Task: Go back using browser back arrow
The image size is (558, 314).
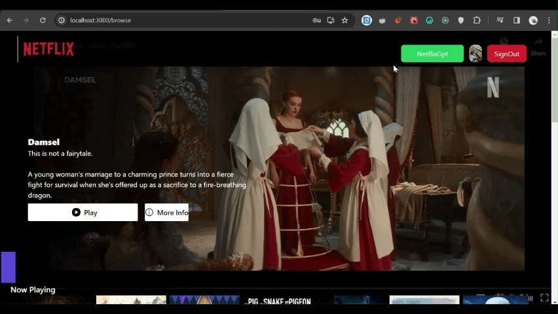Action: [10, 20]
